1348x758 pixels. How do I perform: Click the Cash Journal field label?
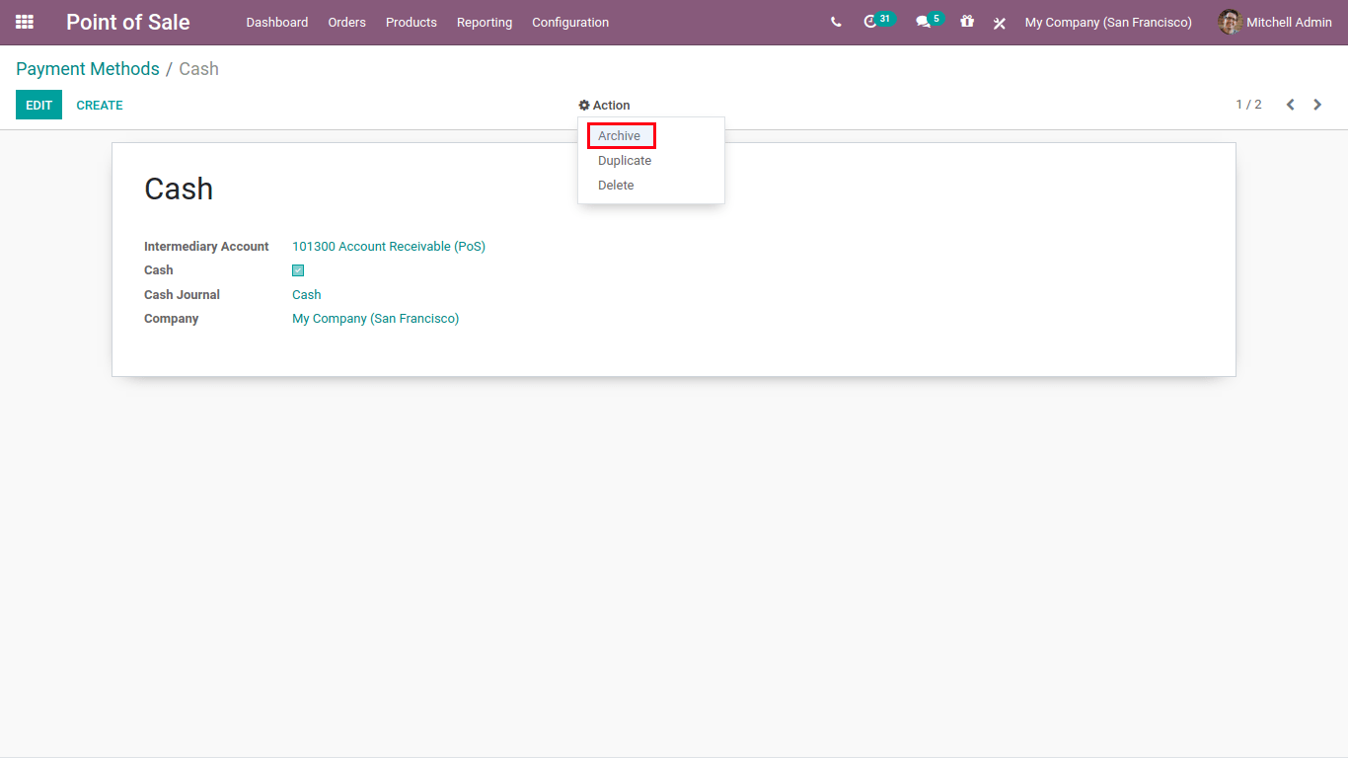182,295
